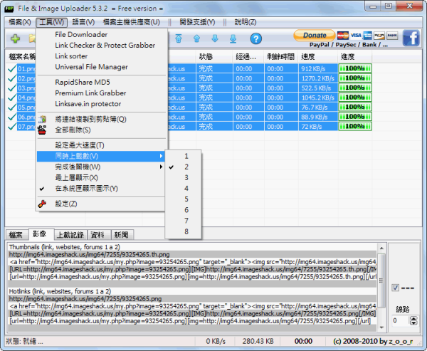Click the copy-links icon beside 將連結複製到剪貼簿(Q)
This screenshot has height=351, width=427.
[42, 119]
